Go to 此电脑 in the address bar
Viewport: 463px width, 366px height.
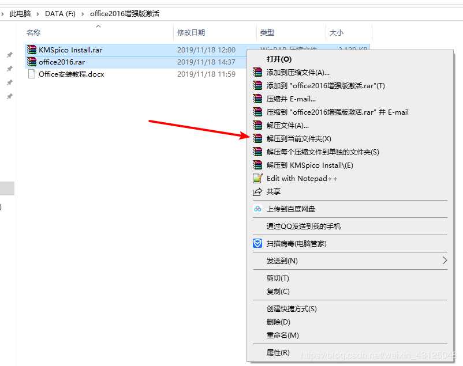[20, 14]
